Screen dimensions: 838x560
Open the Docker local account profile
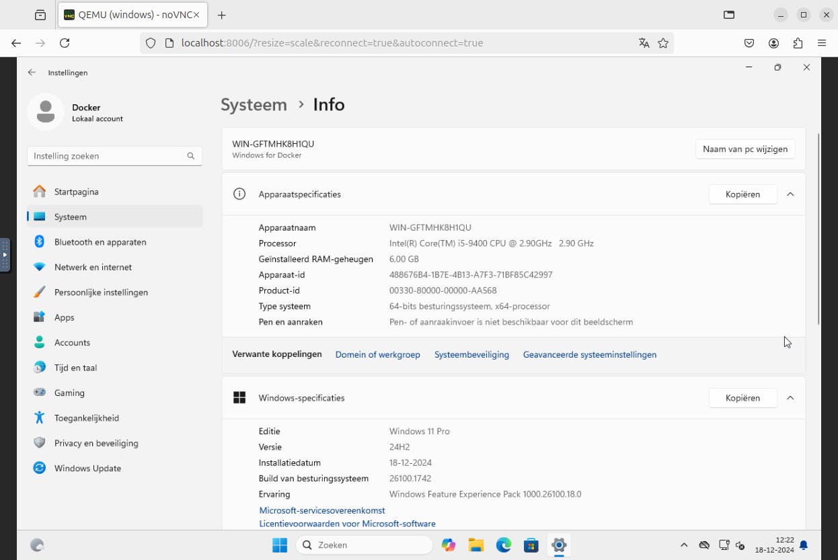[x=75, y=112]
